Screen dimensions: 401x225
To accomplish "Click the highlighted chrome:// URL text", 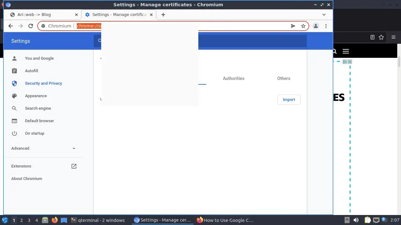I will tap(89, 26).
